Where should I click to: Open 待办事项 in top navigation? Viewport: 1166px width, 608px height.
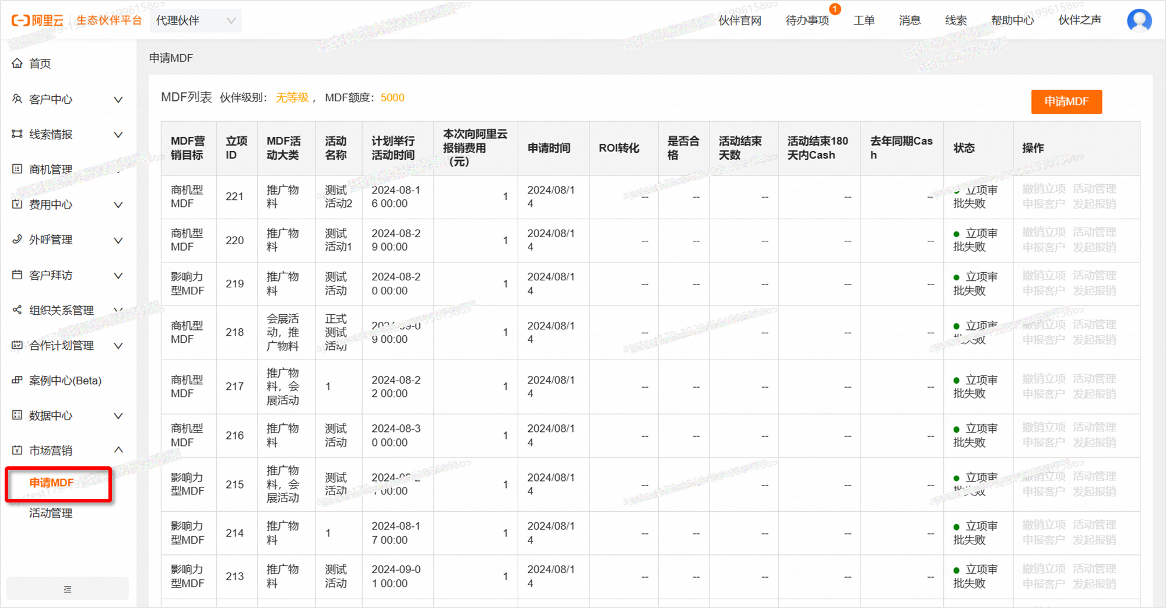[x=807, y=20]
